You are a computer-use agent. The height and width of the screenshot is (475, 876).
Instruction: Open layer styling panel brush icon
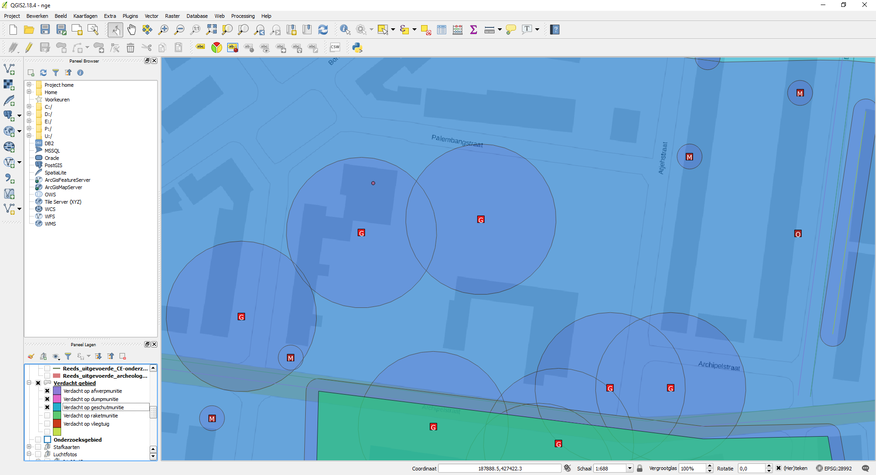tap(31, 356)
